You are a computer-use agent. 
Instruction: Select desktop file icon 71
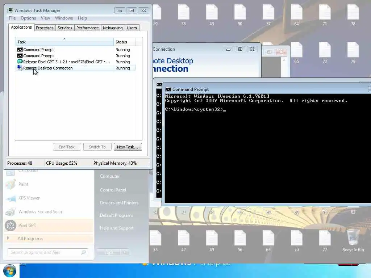pyautogui.click(x=325, y=12)
